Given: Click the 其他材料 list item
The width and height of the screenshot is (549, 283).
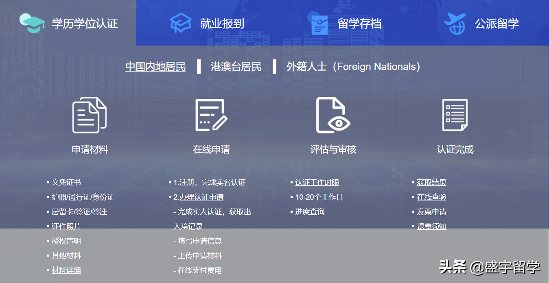Looking at the screenshot, I should tap(66, 256).
